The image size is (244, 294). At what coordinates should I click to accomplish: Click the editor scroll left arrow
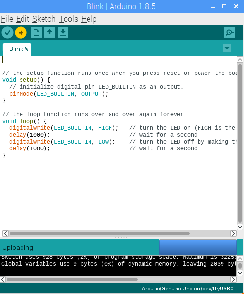[x=5, y=233]
